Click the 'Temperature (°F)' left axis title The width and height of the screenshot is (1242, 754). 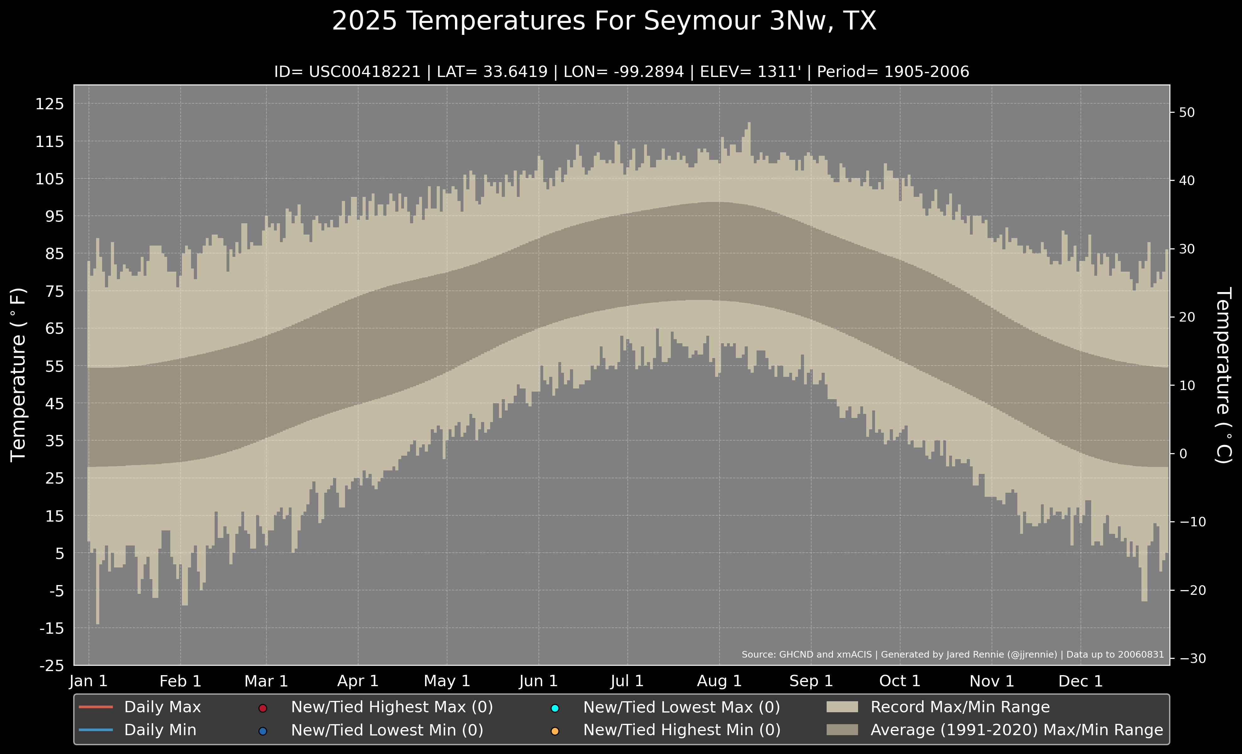click(x=18, y=375)
